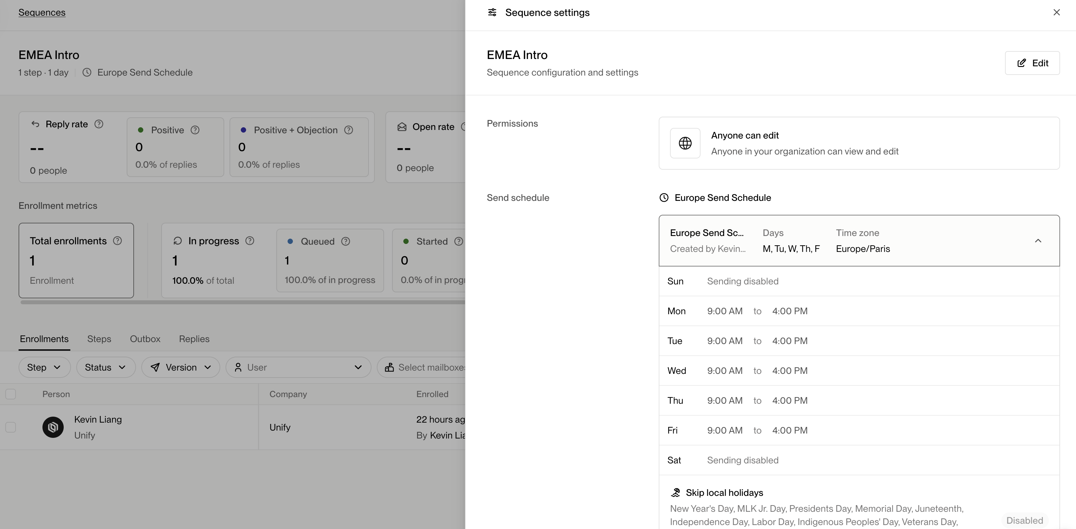This screenshot has width=1076, height=529.
Task: Click the Positive metric help icon
Action: pyautogui.click(x=195, y=130)
